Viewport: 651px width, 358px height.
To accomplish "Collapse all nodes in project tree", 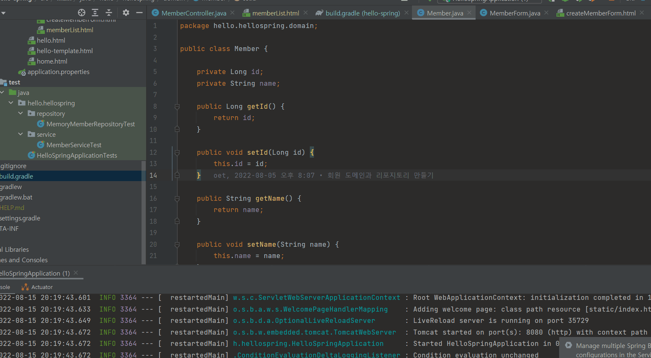I will click(109, 13).
